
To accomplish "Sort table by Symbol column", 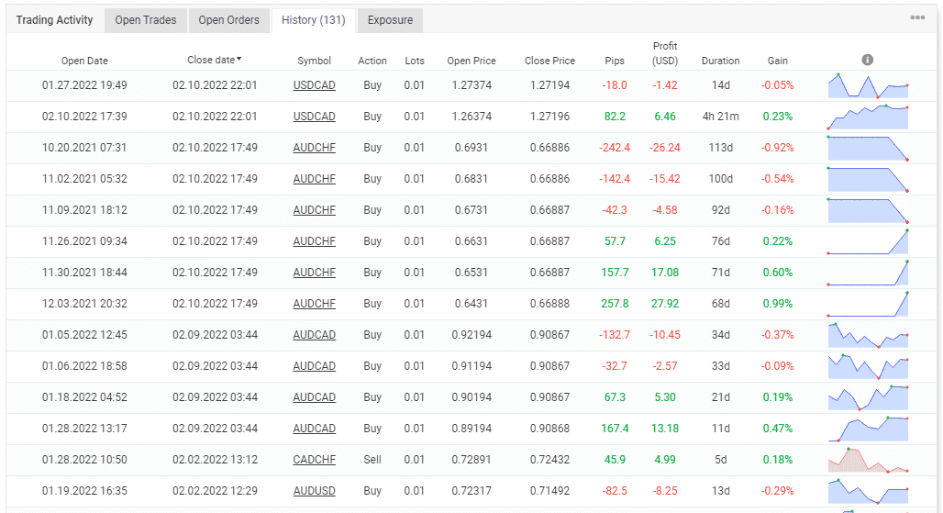I will coord(314,61).
